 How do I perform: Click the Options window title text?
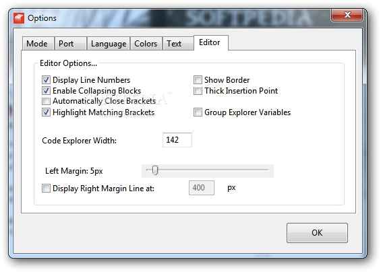point(42,18)
